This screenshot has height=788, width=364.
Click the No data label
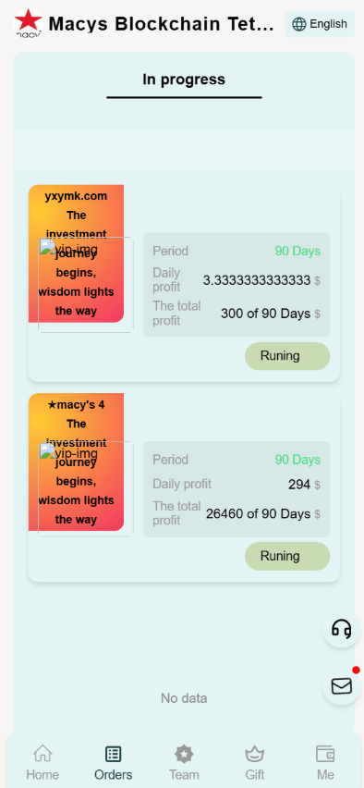click(x=184, y=698)
